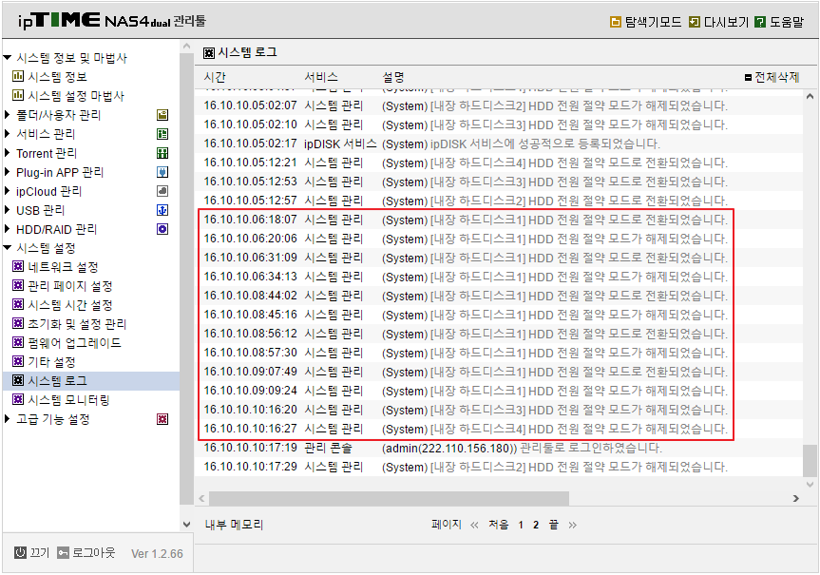The height and width of the screenshot is (575, 820).
Task: Jump to 끝 last page link
Action: pyautogui.click(x=553, y=525)
